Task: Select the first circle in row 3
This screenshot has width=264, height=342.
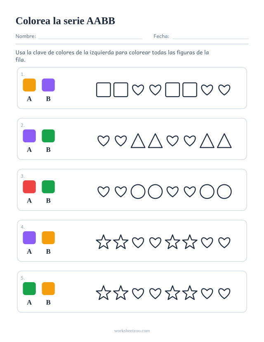Action: click(x=138, y=191)
